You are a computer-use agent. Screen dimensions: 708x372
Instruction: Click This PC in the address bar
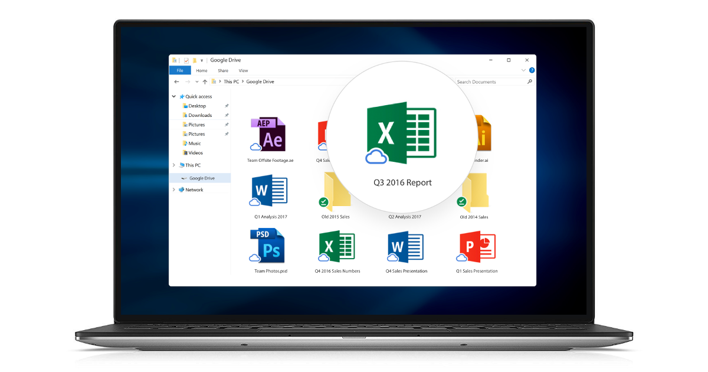(x=231, y=81)
